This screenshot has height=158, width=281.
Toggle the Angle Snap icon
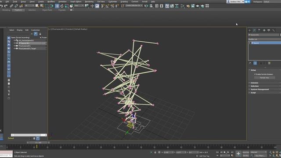(x=107, y=6)
